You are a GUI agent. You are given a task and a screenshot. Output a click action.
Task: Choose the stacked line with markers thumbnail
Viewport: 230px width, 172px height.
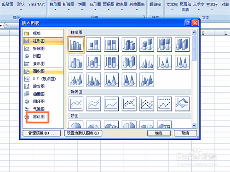[147, 104]
